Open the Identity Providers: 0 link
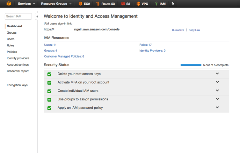This screenshot has height=153, width=240. [x=152, y=50]
